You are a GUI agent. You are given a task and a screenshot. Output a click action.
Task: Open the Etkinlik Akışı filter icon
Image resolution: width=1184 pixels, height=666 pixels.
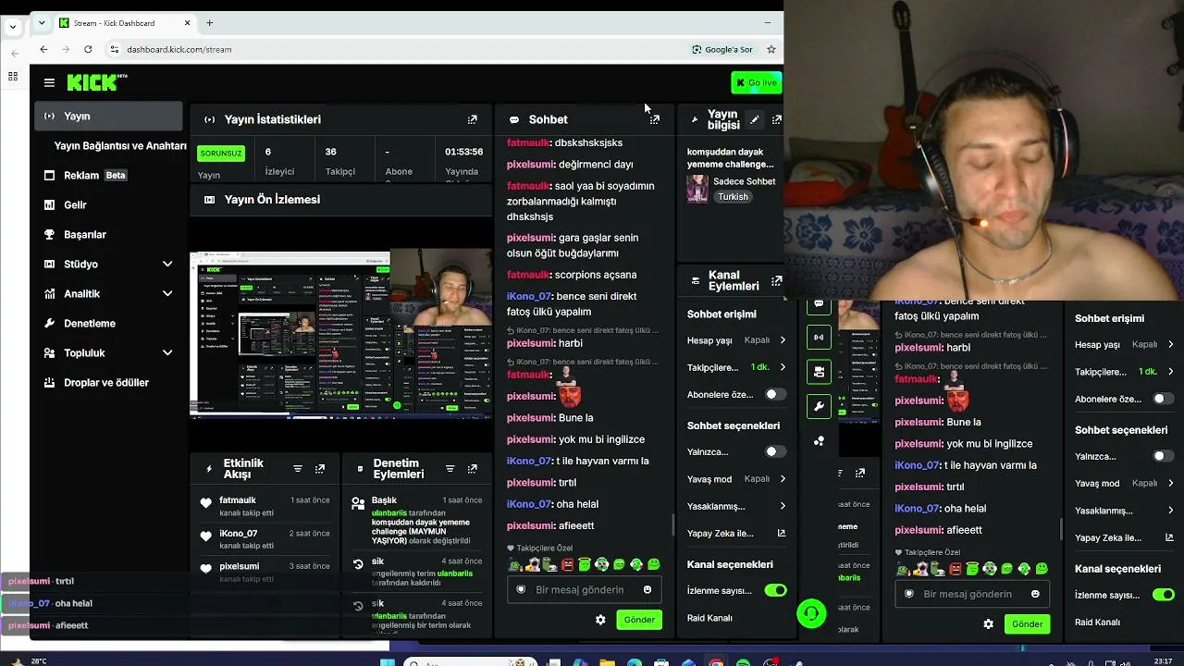coord(297,469)
